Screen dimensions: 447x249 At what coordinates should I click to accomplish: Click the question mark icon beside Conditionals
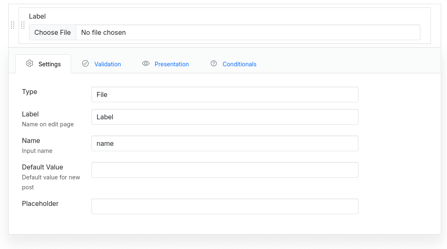coord(214,64)
